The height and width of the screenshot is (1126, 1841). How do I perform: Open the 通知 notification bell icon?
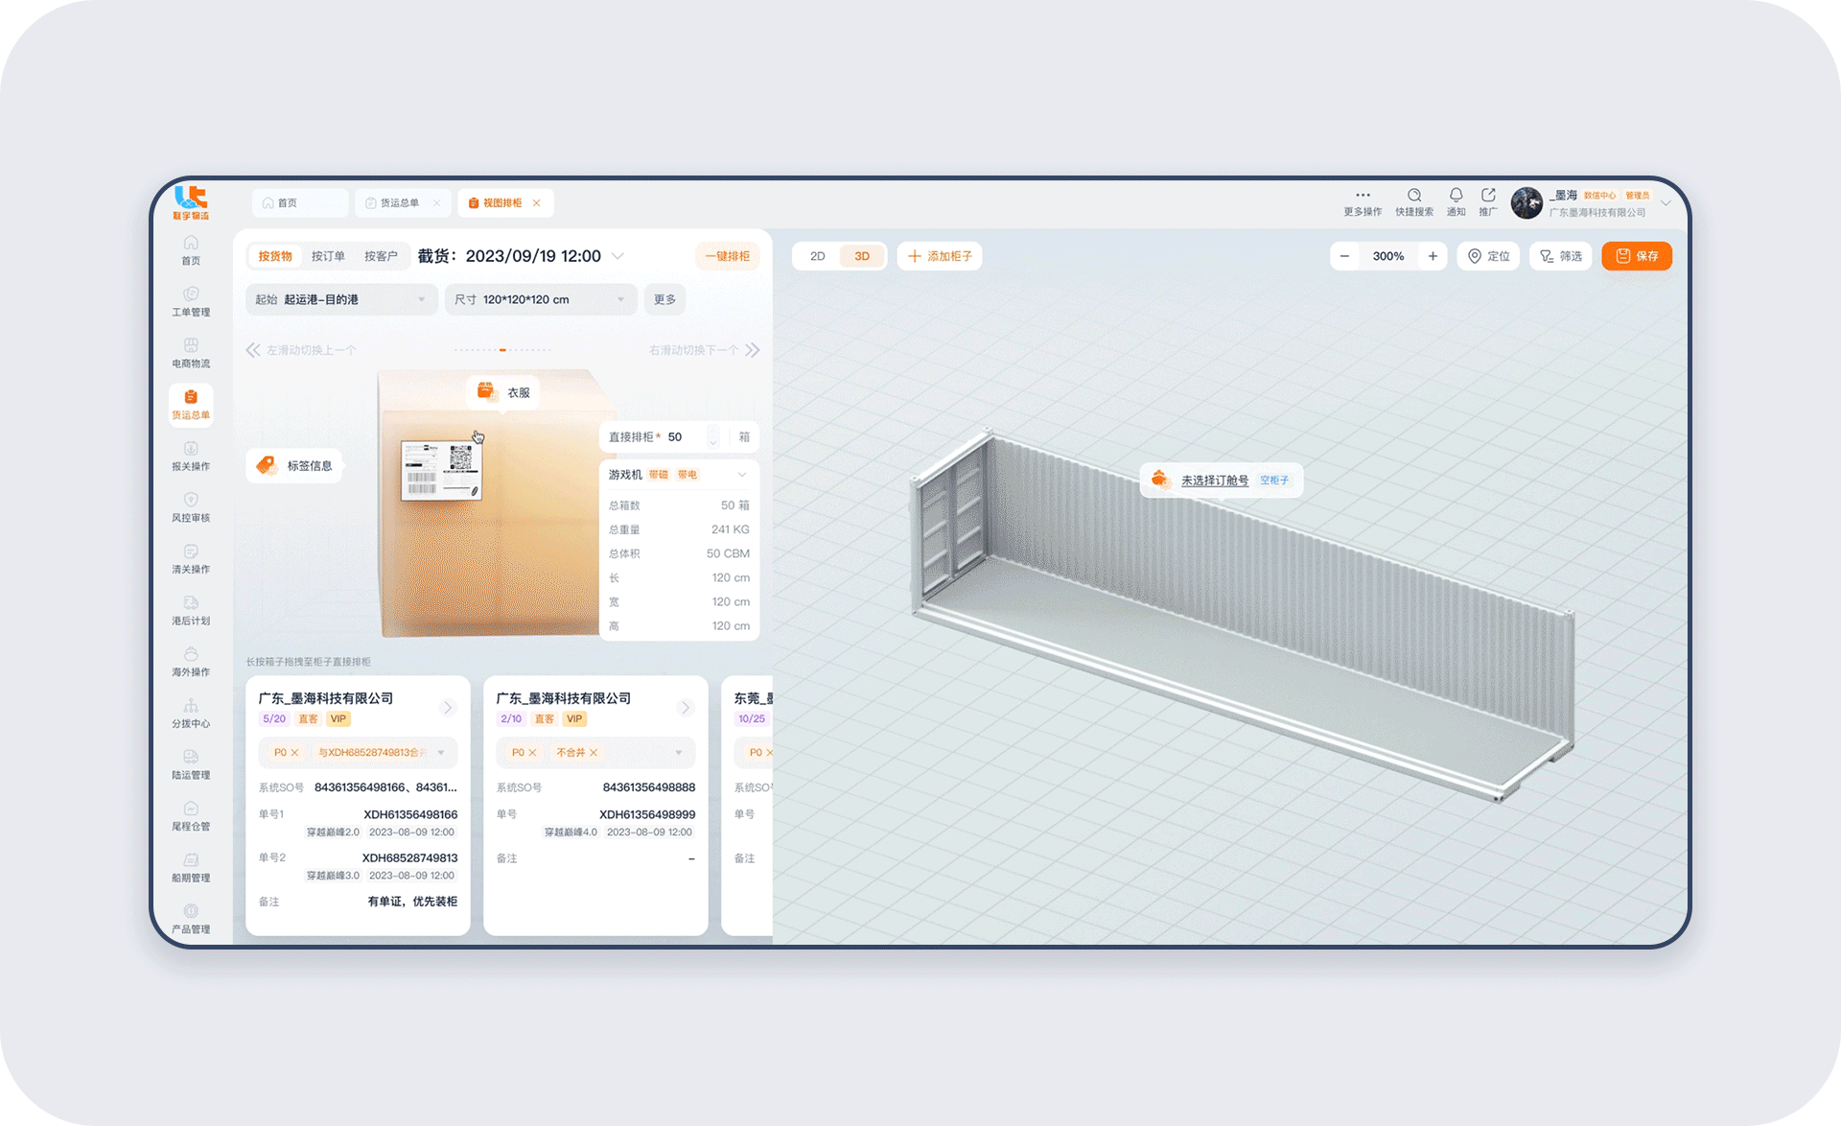click(1456, 197)
